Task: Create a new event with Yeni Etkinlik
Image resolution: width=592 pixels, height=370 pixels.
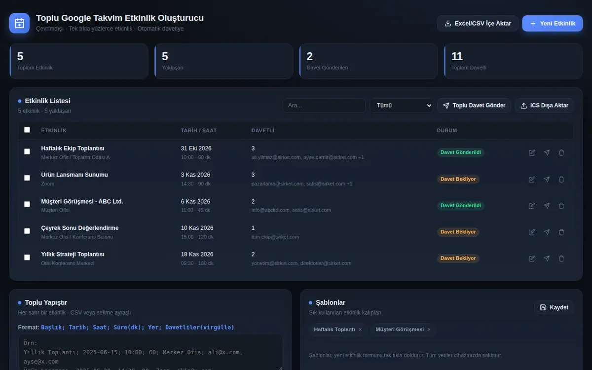Action: click(553, 23)
